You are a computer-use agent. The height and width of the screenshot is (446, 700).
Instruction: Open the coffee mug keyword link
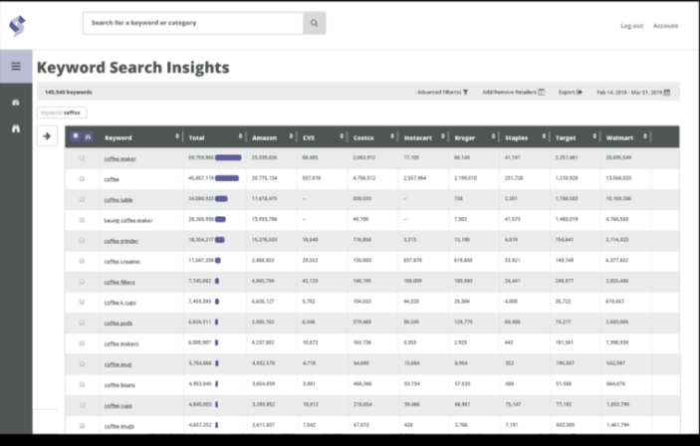point(117,364)
